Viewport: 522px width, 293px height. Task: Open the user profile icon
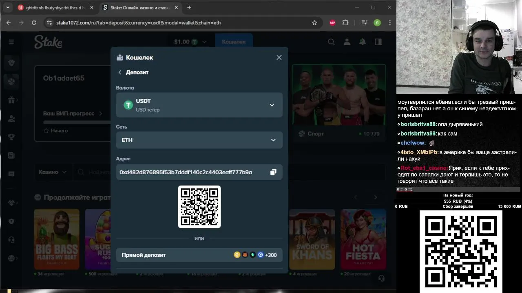(x=347, y=42)
